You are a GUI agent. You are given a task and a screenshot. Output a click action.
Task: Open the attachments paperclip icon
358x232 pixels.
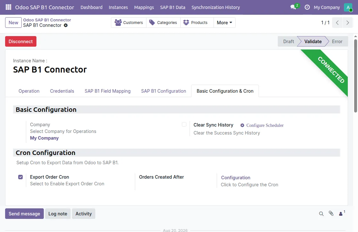tap(331, 213)
